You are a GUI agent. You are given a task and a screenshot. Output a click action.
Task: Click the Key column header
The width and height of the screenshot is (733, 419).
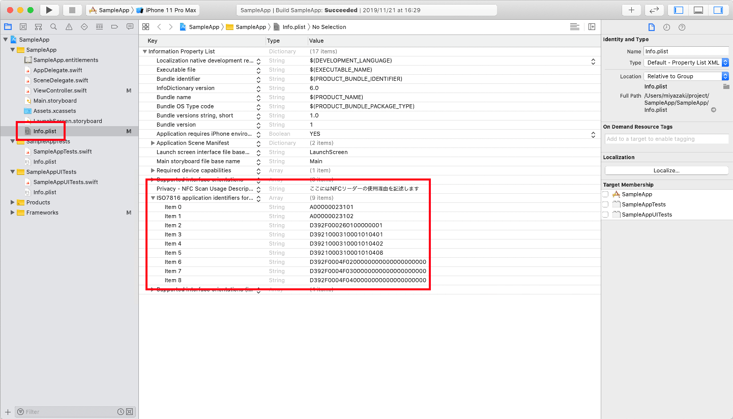153,41
